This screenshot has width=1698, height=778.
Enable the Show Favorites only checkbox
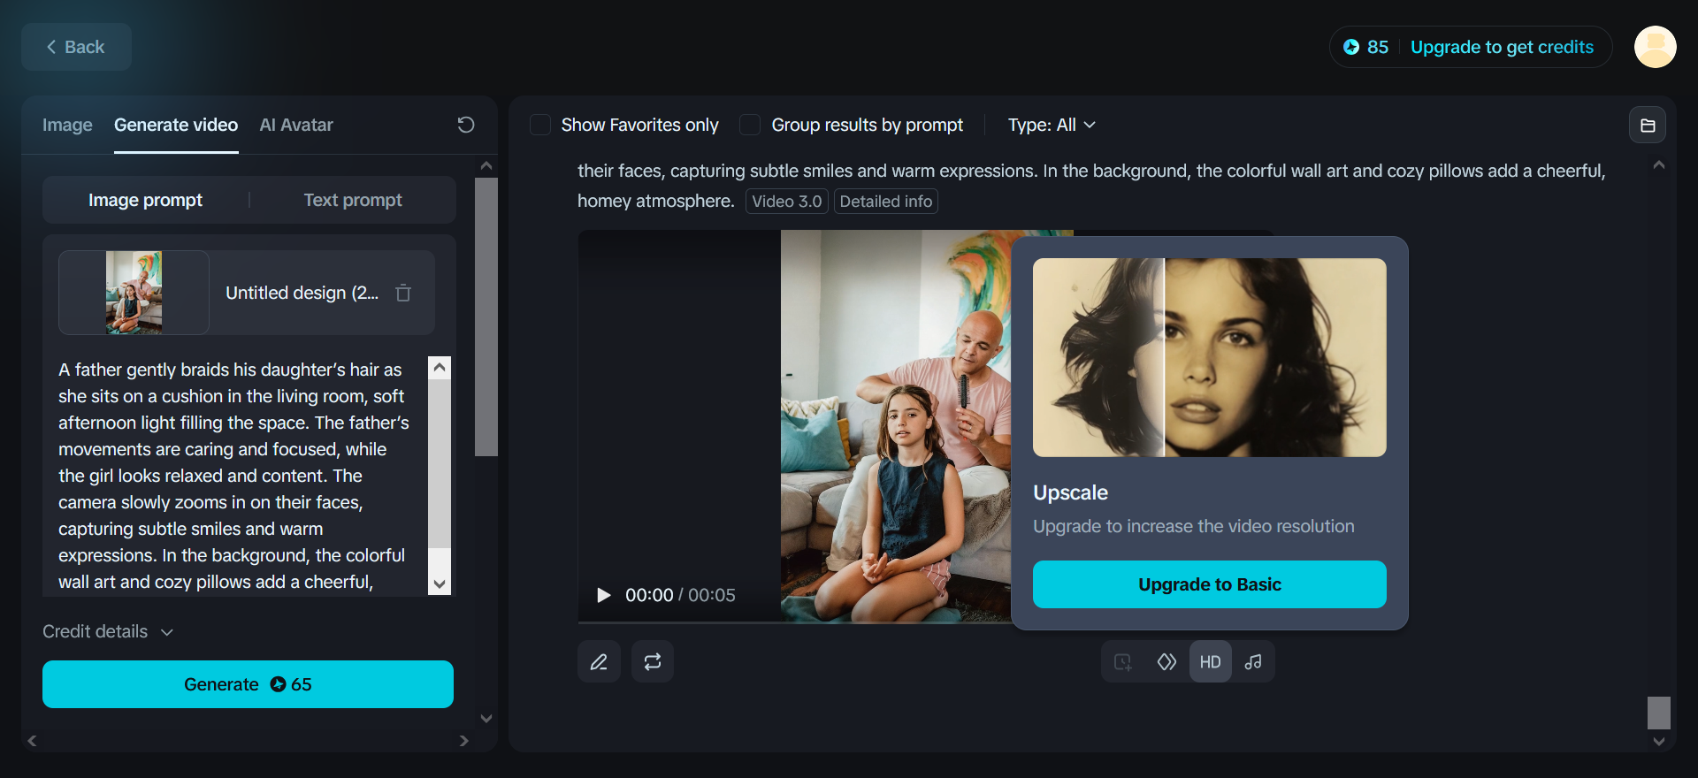pyautogui.click(x=540, y=125)
